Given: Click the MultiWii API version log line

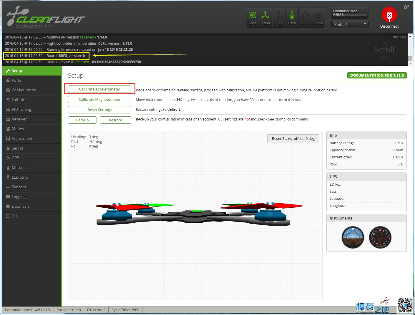Looking at the screenshot, I should coord(56,37).
